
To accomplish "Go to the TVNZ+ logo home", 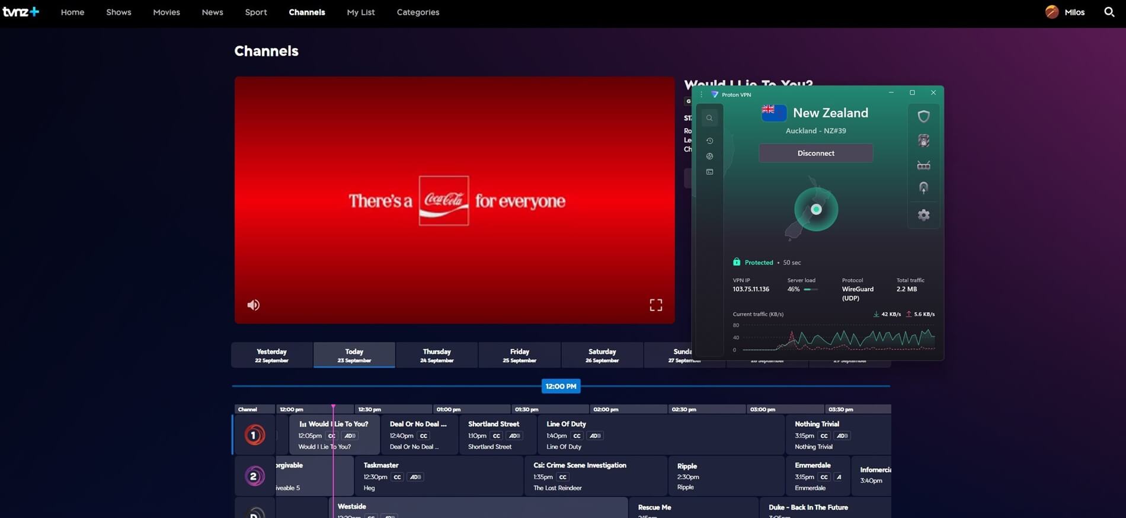I will coord(21,12).
